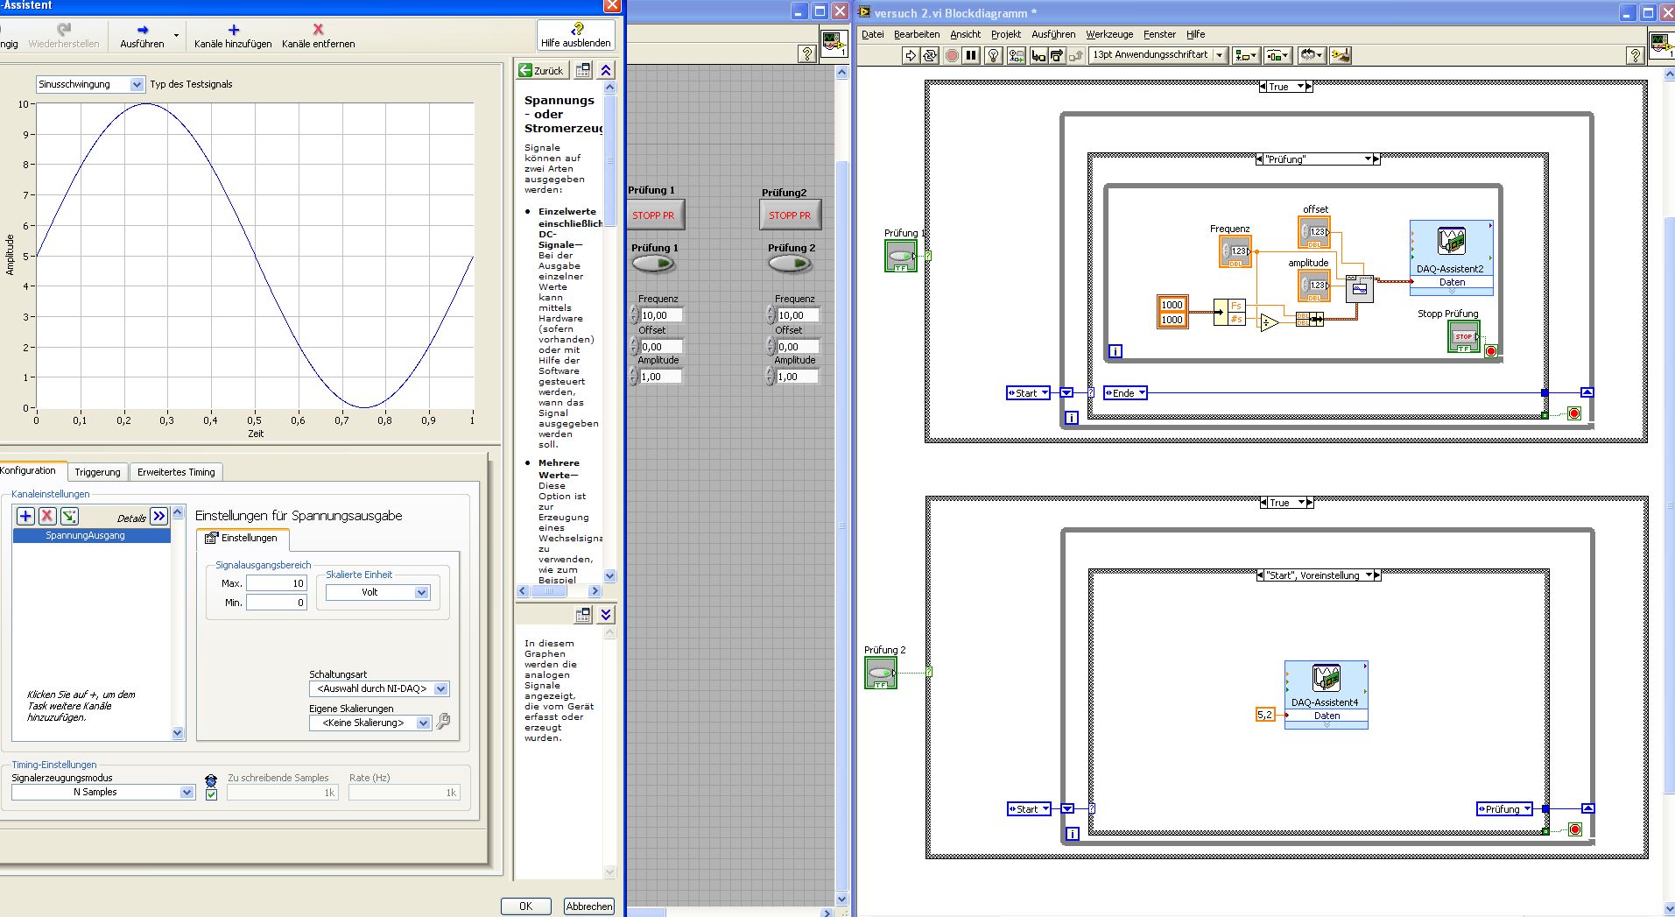Click the OK button
The height and width of the screenshot is (917, 1675).
(525, 906)
